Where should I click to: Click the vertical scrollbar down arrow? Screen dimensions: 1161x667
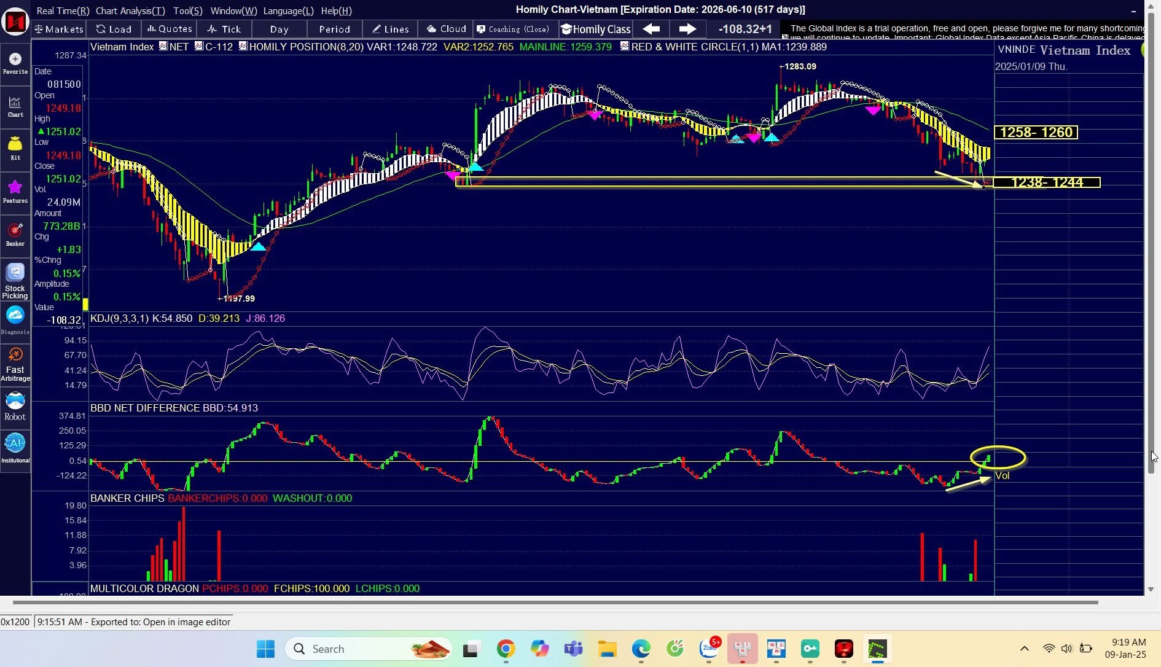coord(1151,589)
